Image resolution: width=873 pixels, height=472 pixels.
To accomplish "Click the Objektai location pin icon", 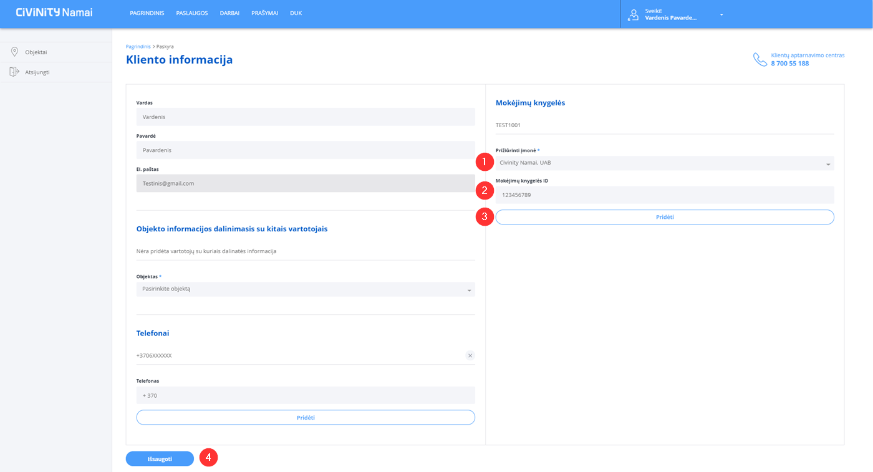I will (x=14, y=52).
